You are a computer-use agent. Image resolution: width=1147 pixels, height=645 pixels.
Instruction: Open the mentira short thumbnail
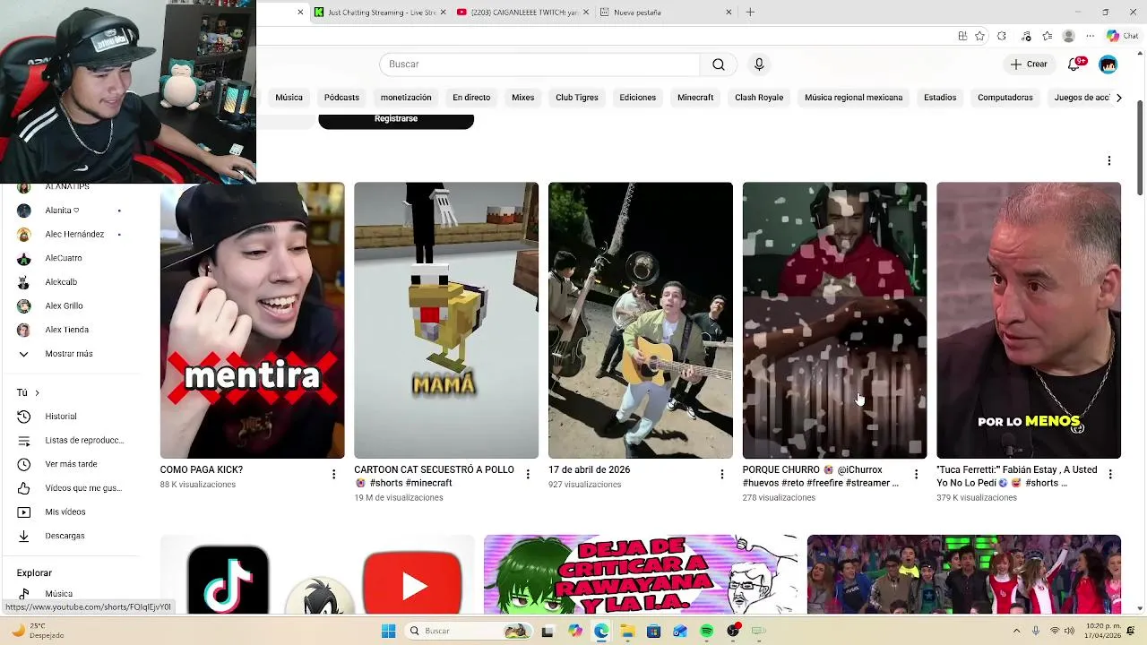[x=252, y=321]
